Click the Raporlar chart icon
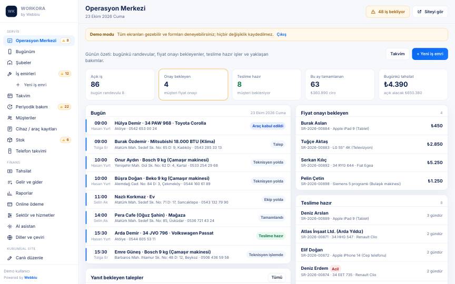455x284 pixels. [x=9, y=193]
